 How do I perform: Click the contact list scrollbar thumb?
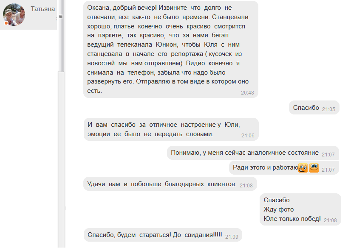[61, 36]
